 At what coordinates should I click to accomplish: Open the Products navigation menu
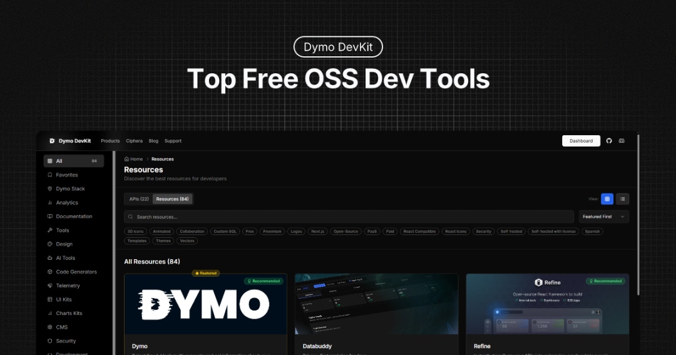(x=110, y=141)
